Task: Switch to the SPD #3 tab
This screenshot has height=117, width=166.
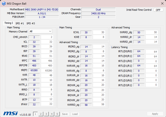Action: pos(31,23)
